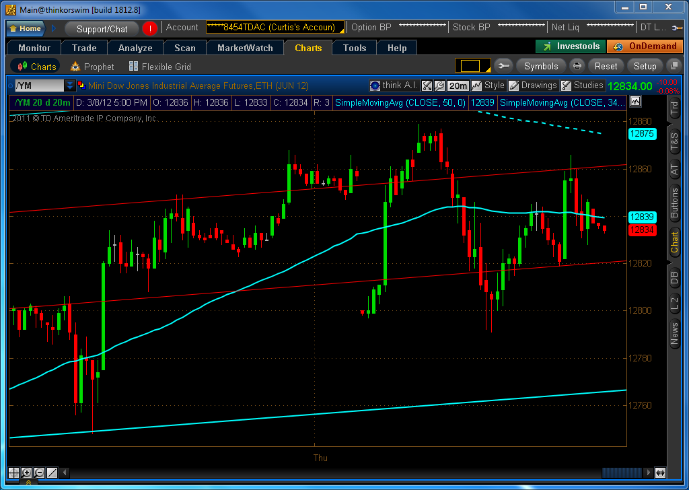
Task: Click the red 12834 last price label
Action: click(x=643, y=230)
